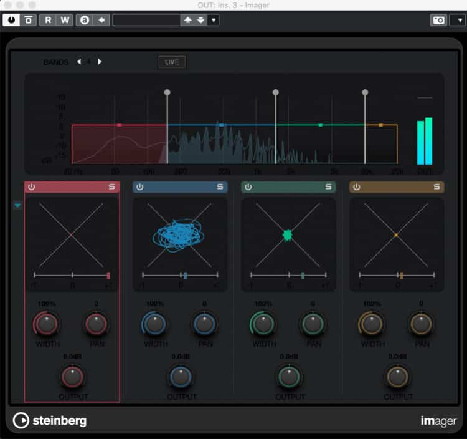The image size is (467, 439).
Task: Load next preset with down arrow
Action: click(x=201, y=21)
